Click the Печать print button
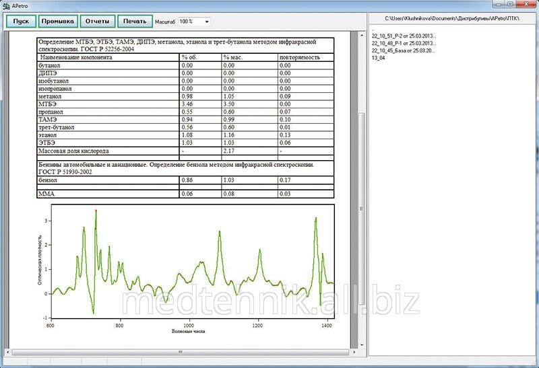 point(135,21)
